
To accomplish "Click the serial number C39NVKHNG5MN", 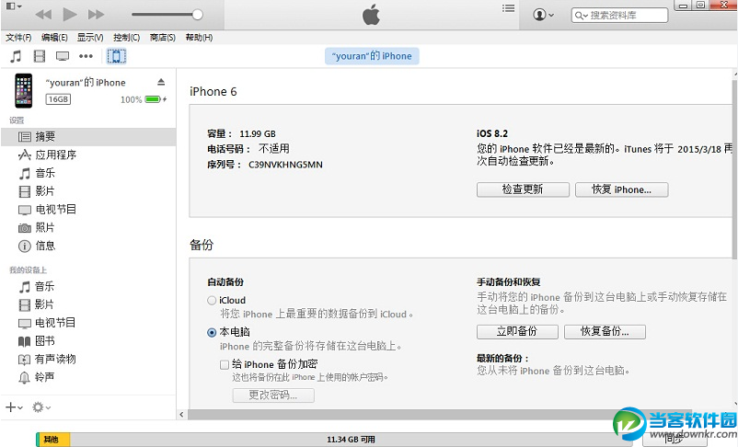I will tap(285, 165).
